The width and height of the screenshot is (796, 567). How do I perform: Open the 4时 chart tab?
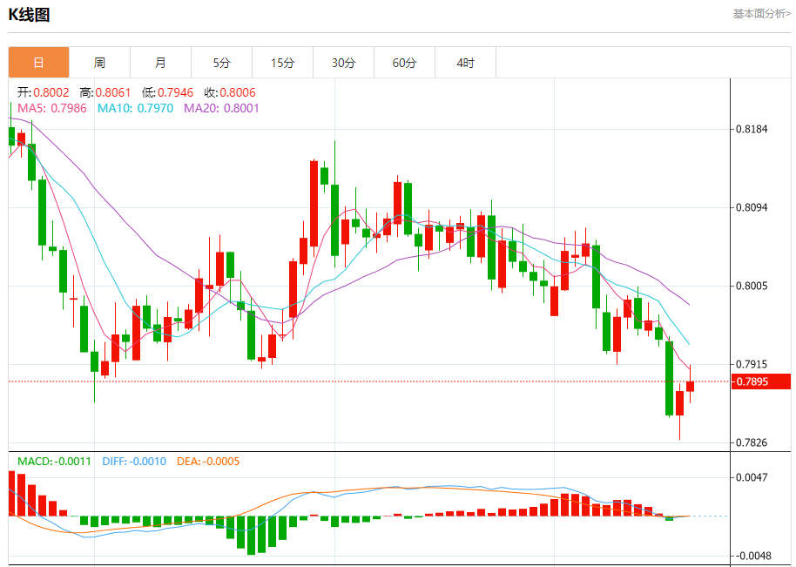pyautogui.click(x=465, y=63)
